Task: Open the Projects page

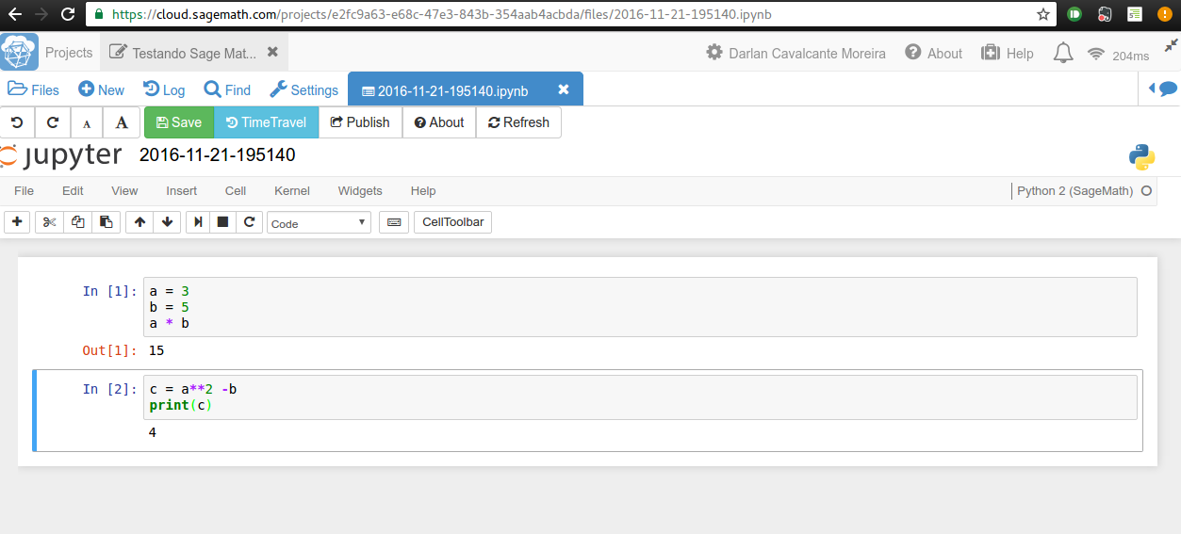Action: click(x=69, y=53)
